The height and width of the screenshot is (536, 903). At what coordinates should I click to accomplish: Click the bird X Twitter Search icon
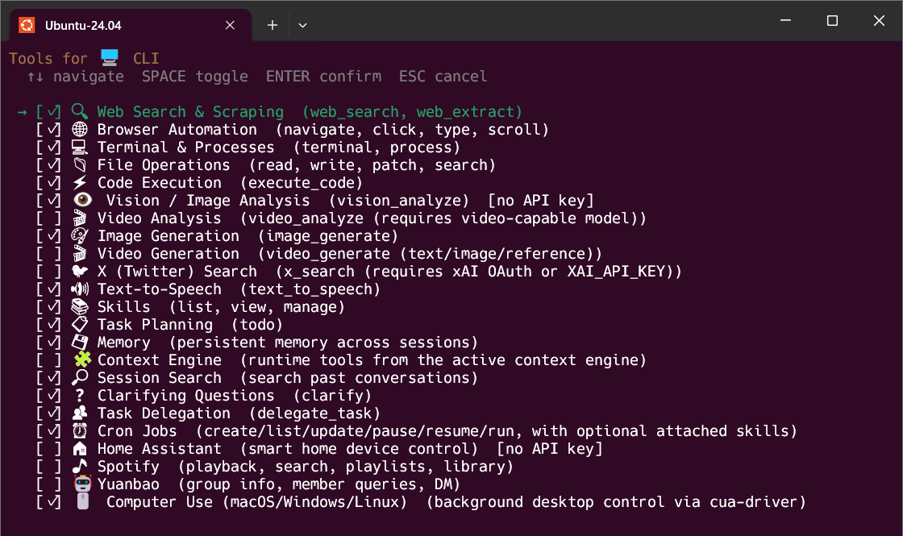click(80, 271)
